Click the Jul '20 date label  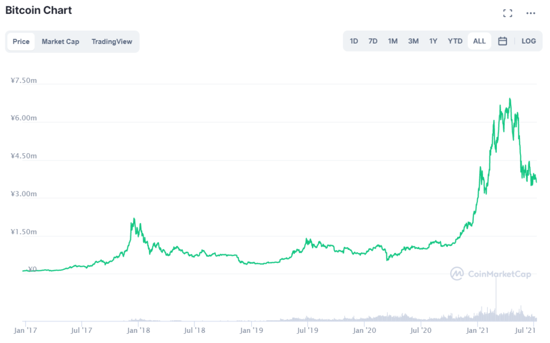[x=421, y=330]
